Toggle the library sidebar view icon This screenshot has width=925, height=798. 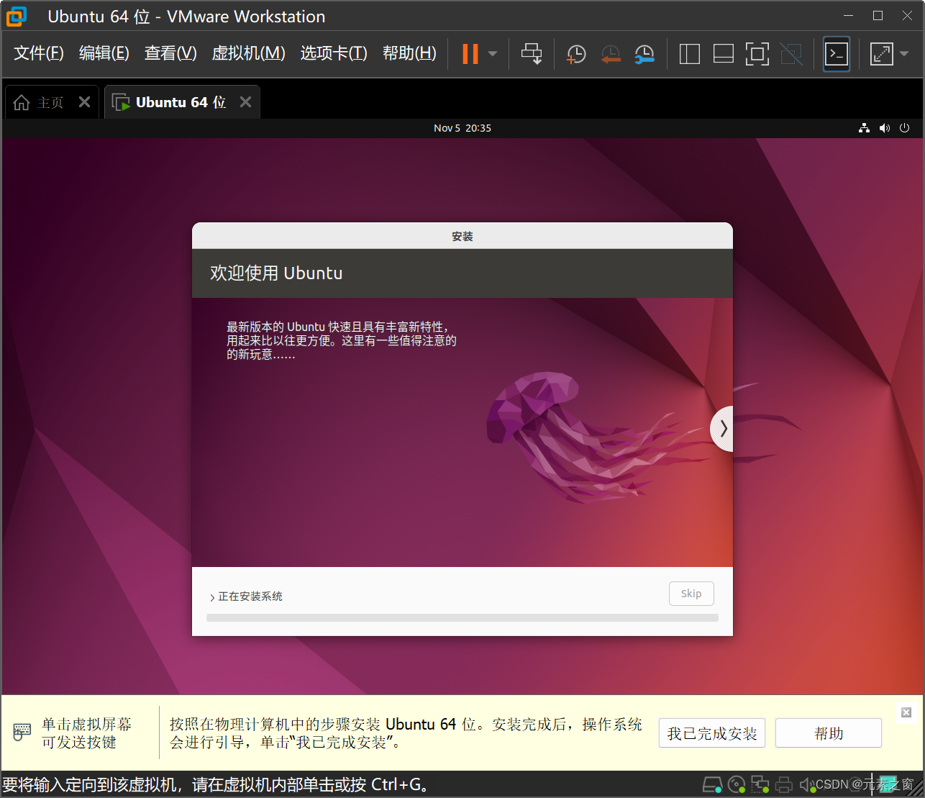click(x=689, y=54)
